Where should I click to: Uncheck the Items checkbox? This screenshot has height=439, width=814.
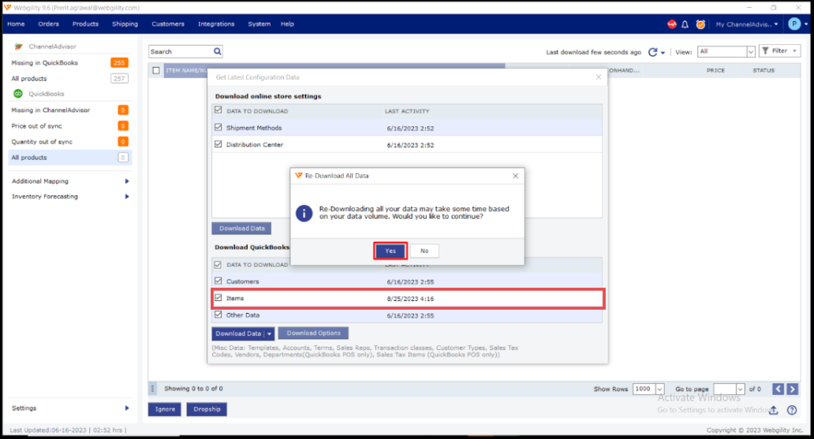(x=218, y=297)
